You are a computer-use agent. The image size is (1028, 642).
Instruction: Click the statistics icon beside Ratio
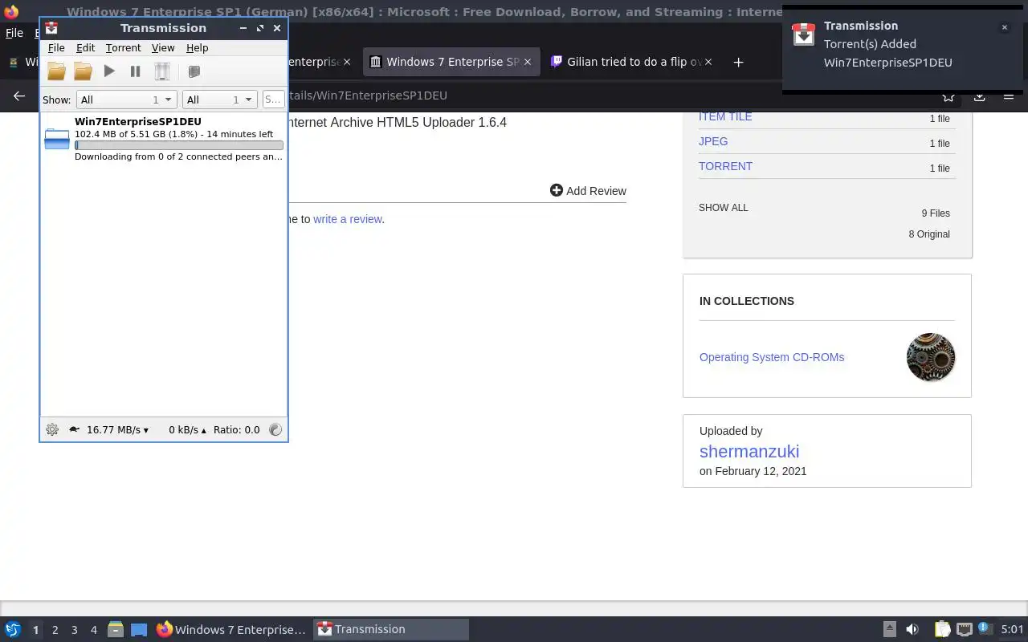(275, 429)
